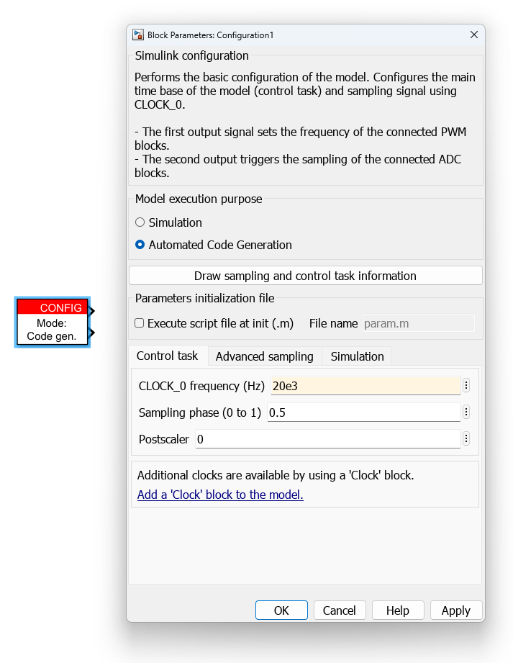Click the Sampling phase input field
Image resolution: width=513 pixels, height=663 pixels.
pyautogui.click(x=363, y=412)
